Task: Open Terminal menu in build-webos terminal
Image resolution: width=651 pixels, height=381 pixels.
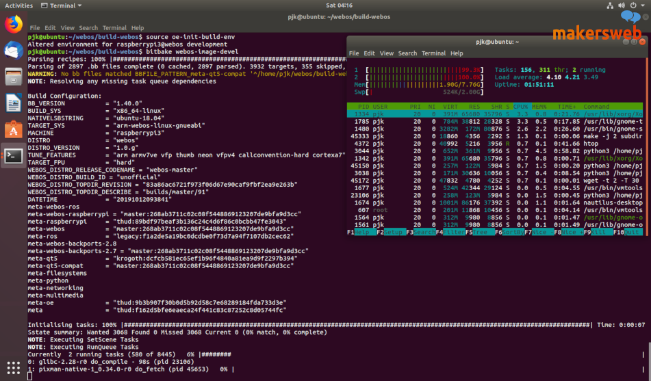Action: (x=114, y=28)
